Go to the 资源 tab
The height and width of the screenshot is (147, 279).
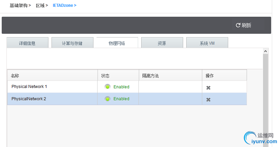162,43
